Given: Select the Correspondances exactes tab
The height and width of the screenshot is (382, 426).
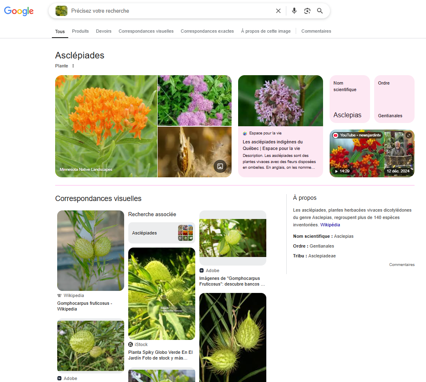Looking at the screenshot, I should 207,31.
